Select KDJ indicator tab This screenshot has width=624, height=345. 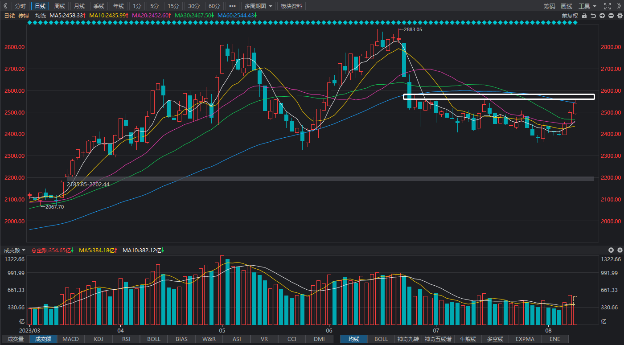click(99, 339)
